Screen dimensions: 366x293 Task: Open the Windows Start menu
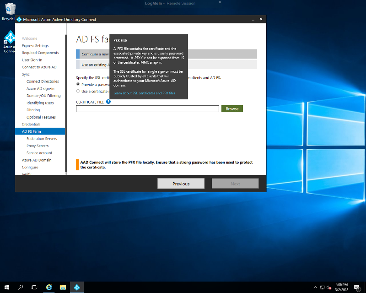coord(6,287)
